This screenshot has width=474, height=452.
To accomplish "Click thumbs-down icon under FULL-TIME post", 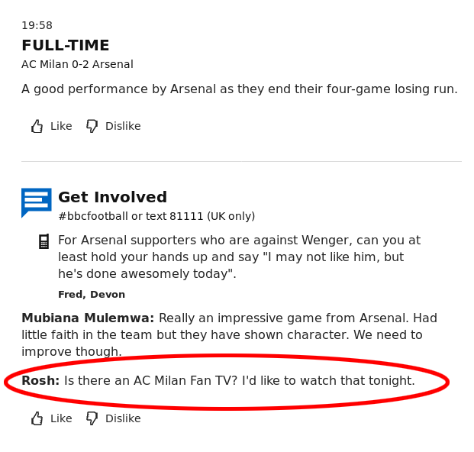I will [92, 126].
